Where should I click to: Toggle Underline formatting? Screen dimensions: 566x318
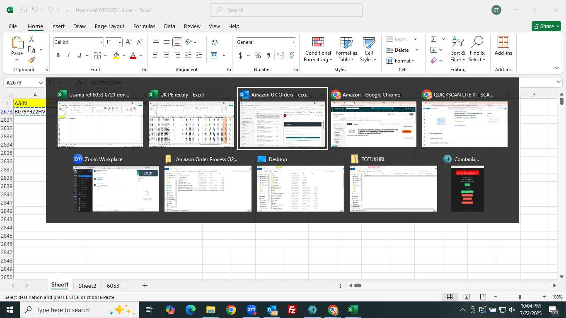coord(79,55)
